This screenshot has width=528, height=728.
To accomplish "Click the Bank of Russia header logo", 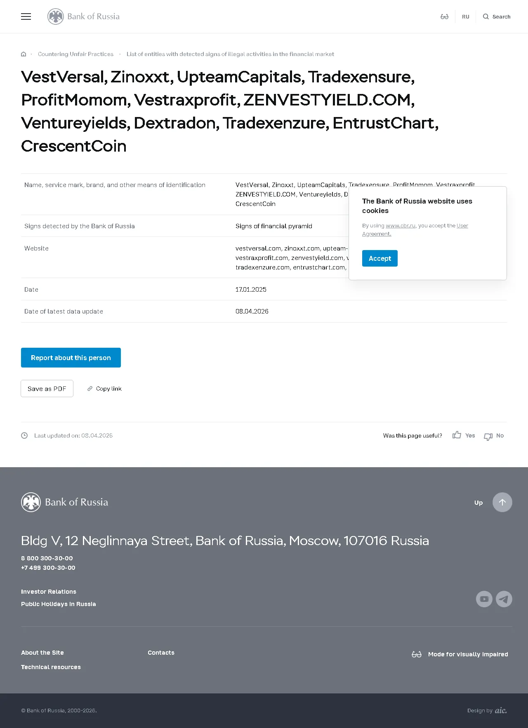I will pos(83,16).
